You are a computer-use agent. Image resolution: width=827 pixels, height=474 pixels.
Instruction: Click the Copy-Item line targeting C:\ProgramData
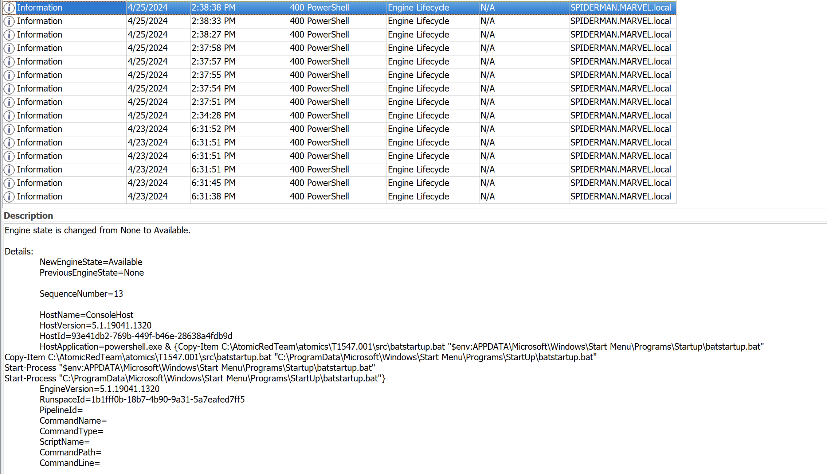click(301, 357)
